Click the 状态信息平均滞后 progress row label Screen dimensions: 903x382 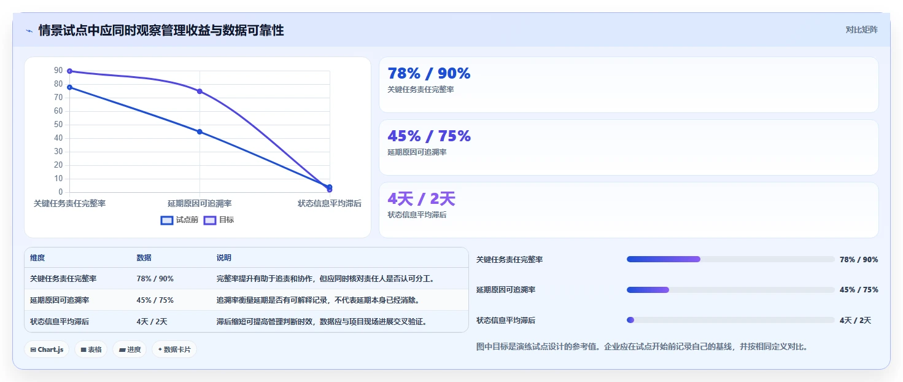506,321
